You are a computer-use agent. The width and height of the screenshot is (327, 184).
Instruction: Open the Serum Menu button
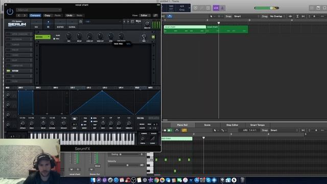(138, 21)
